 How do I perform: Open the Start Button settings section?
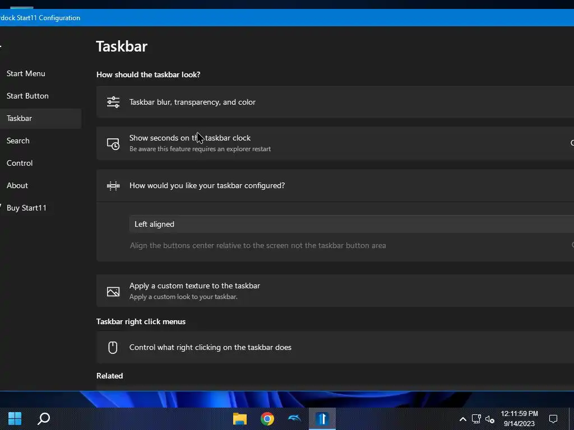27,96
